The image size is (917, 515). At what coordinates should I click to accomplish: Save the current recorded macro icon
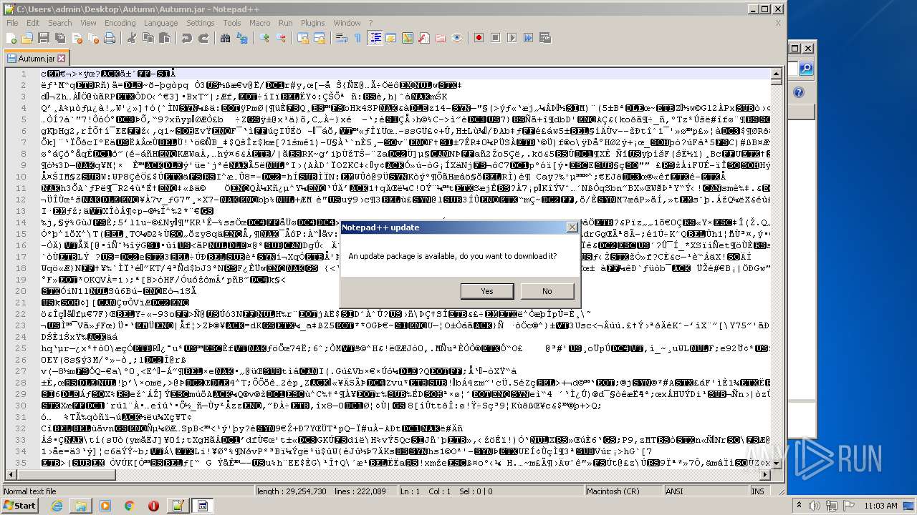click(x=545, y=37)
